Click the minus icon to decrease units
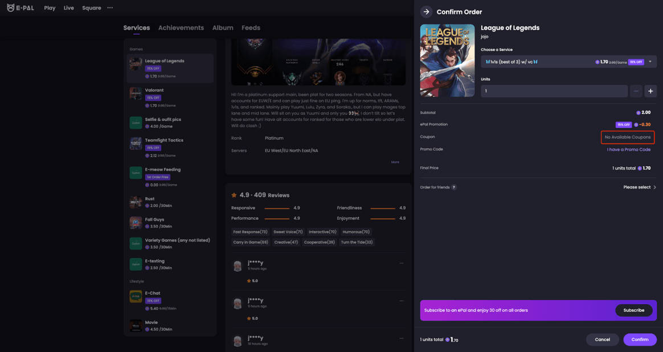 [x=636, y=91]
